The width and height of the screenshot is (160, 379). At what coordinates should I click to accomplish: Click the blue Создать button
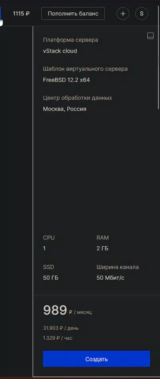[96, 359]
